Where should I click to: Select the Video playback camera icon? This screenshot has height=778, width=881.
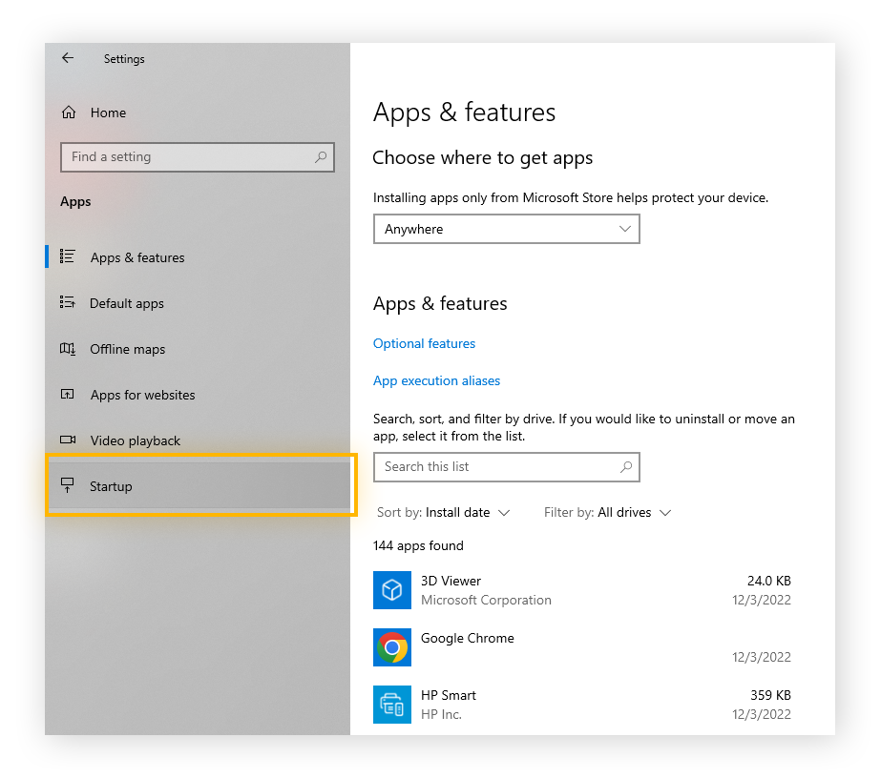(67, 440)
